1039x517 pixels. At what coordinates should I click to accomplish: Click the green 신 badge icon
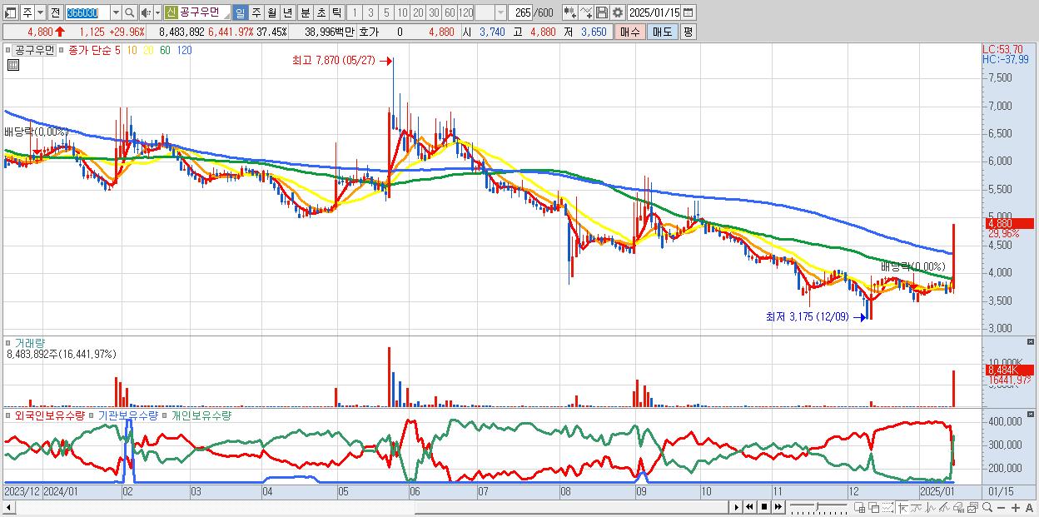coord(171,12)
